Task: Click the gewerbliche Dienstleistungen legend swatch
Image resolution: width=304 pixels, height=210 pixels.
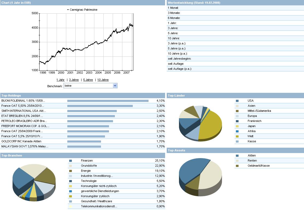Action: pyautogui.click(x=70, y=191)
